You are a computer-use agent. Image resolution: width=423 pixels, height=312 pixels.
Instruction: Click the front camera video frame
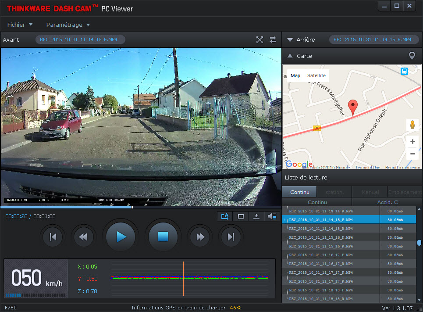141,127
